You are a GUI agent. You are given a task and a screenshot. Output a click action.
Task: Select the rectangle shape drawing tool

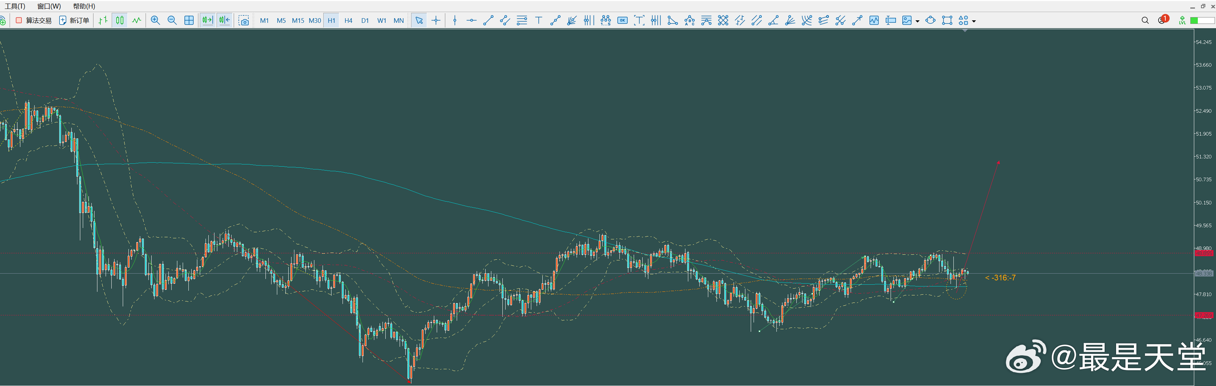point(947,20)
